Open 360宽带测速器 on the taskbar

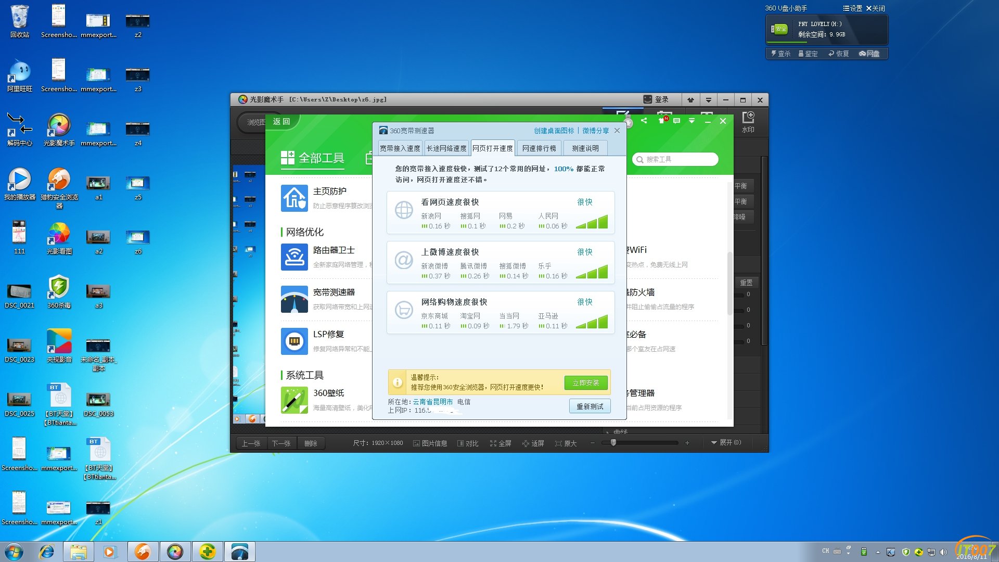pyautogui.click(x=239, y=552)
